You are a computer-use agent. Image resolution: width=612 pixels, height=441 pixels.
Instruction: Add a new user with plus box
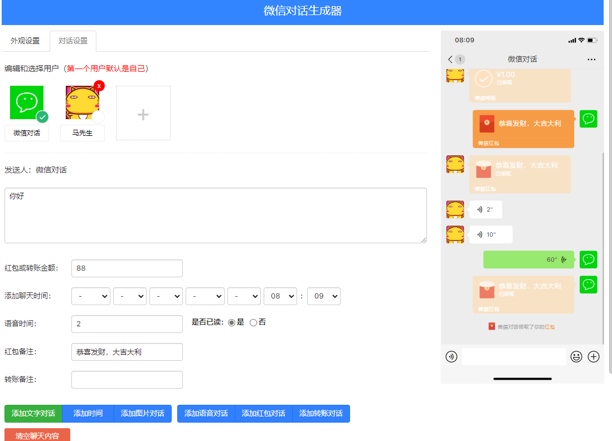coord(143,113)
